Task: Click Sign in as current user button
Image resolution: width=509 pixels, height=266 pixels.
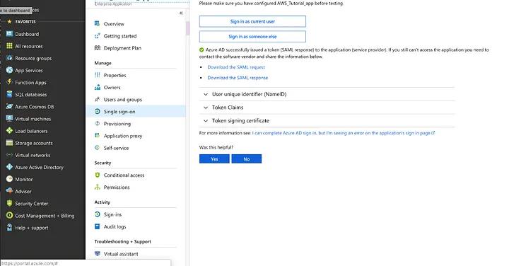Action: tap(252, 21)
